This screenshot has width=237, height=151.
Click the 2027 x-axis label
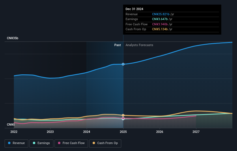[196, 132]
